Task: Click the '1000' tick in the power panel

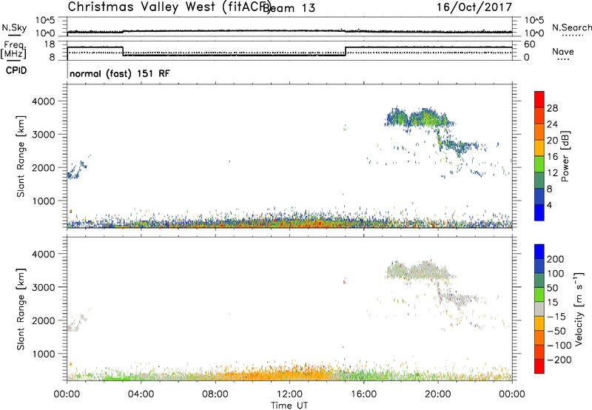Action: pos(43,201)
